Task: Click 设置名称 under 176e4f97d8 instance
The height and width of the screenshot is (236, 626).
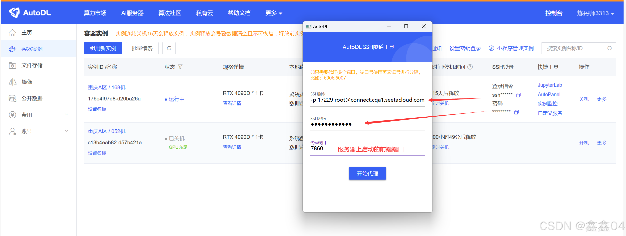Action: 97,109
